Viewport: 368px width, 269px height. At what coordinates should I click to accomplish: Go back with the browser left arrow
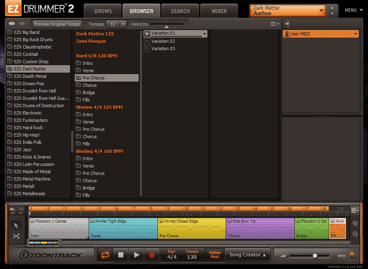click(x=11, y=24)
